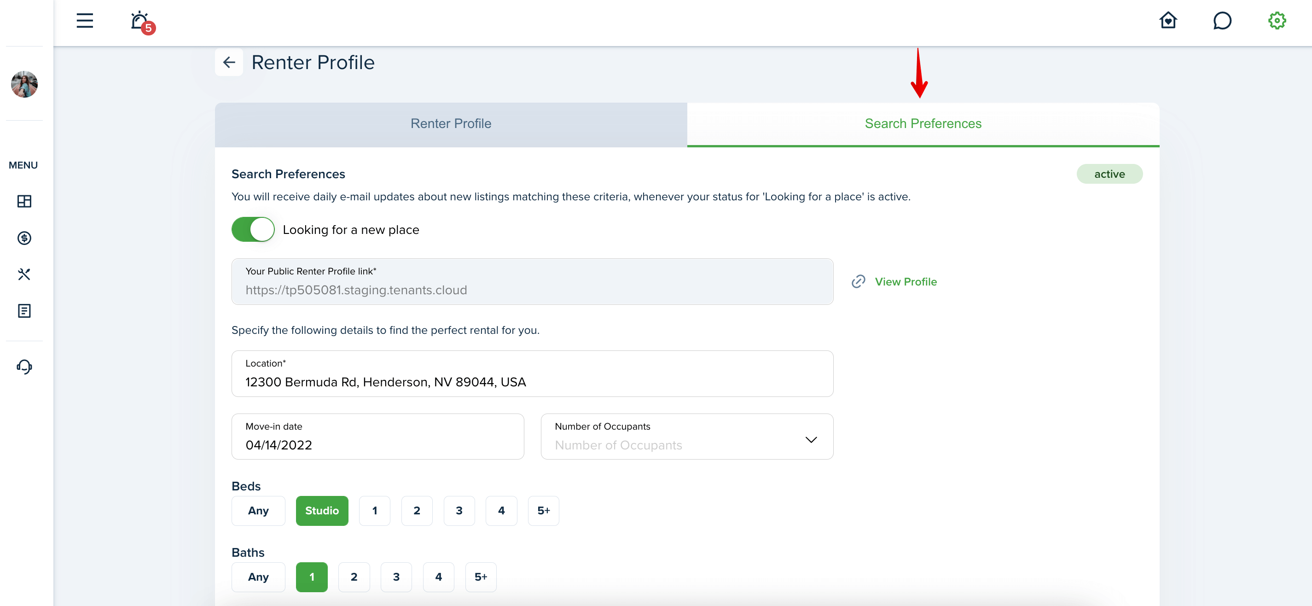Viewport: 1312px width, 606px height.
Task: Select the Search Preferences tab
Action: (x=923, y=124)
